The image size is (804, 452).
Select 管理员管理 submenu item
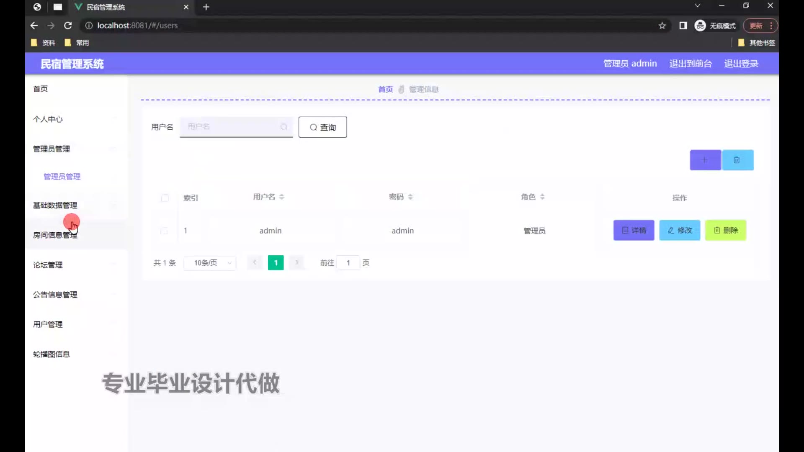(x=62, y=177)
